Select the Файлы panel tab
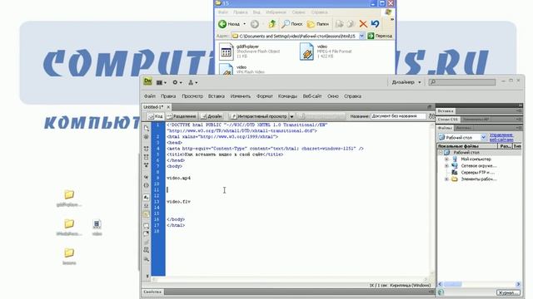The width and height of the screenshot is (533, 299). pos(445,128)
